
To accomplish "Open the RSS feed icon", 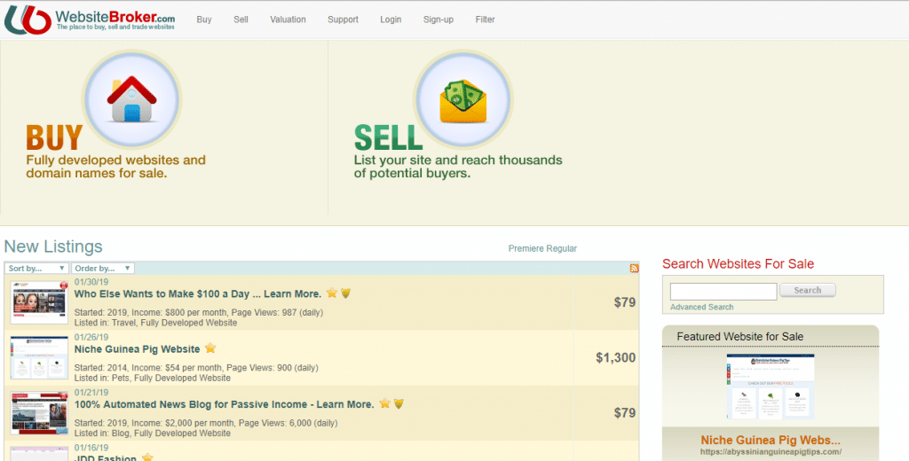I will (634, 268).
